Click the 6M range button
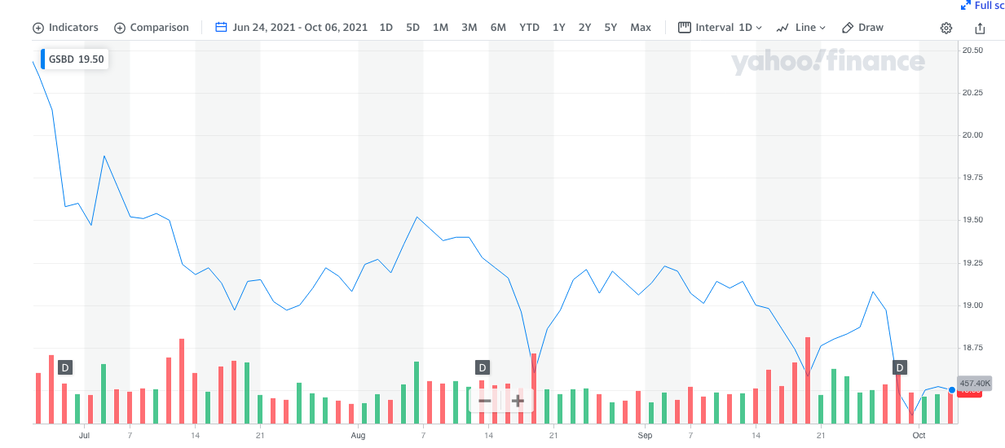 pos(498,27)
